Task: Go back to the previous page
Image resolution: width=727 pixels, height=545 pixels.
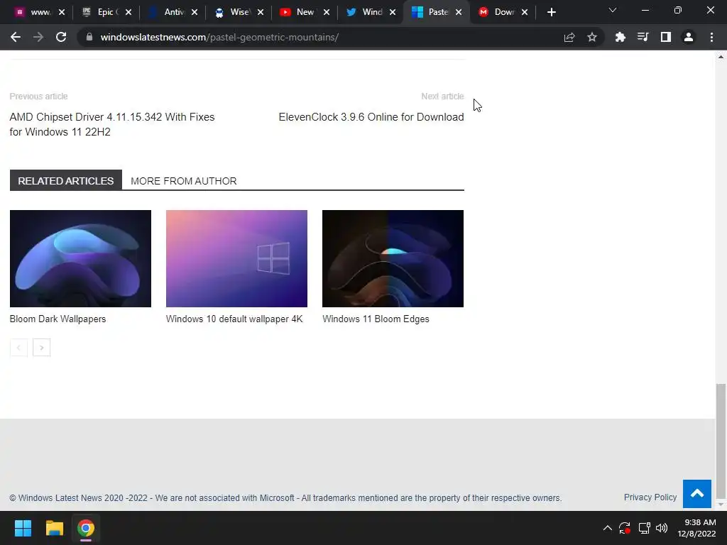Action: pyautogui.click(x=16, y=37)
